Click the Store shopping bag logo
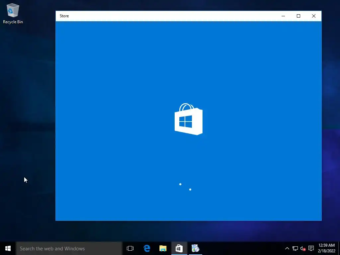Screen dimensions: 340x255 click(189, 119)
